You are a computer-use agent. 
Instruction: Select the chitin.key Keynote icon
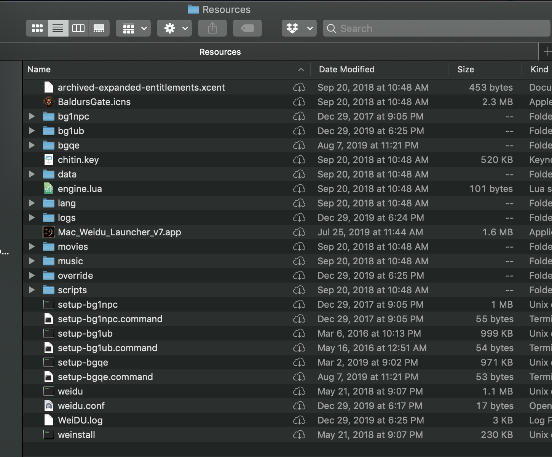49,160
